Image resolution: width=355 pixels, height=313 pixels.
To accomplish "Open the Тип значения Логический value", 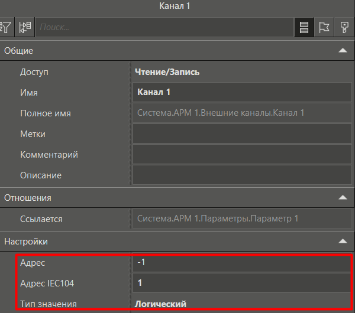I will coord(162,304).
